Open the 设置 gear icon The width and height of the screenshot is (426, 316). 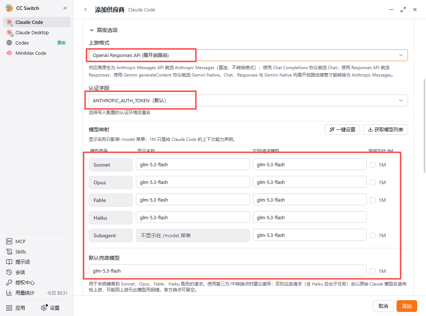tap(44, 308)
